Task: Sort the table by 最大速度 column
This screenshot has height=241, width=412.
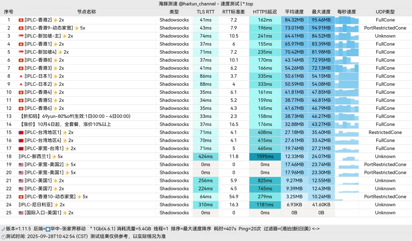Action: coord(320,12)
